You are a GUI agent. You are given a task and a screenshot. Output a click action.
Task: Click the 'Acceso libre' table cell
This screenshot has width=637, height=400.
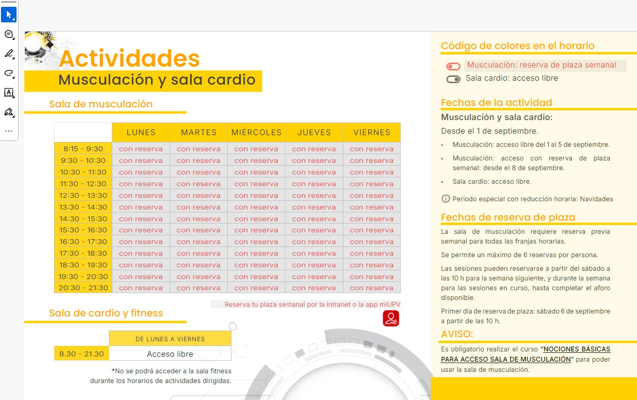click(x=170, y=354)
